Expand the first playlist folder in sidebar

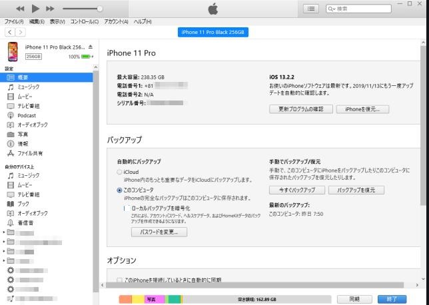click(x=3, y=232)
